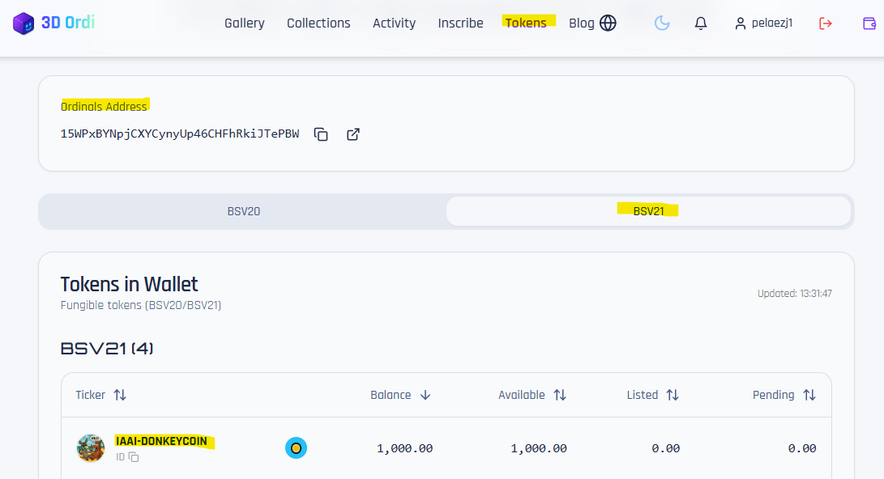
Task: Click the Updated: 13:31:47 timestamp
Action: tap(794, 293)
